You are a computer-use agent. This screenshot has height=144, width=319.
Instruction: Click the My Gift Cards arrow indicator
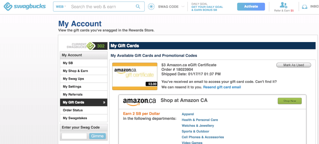click(104, 102)
